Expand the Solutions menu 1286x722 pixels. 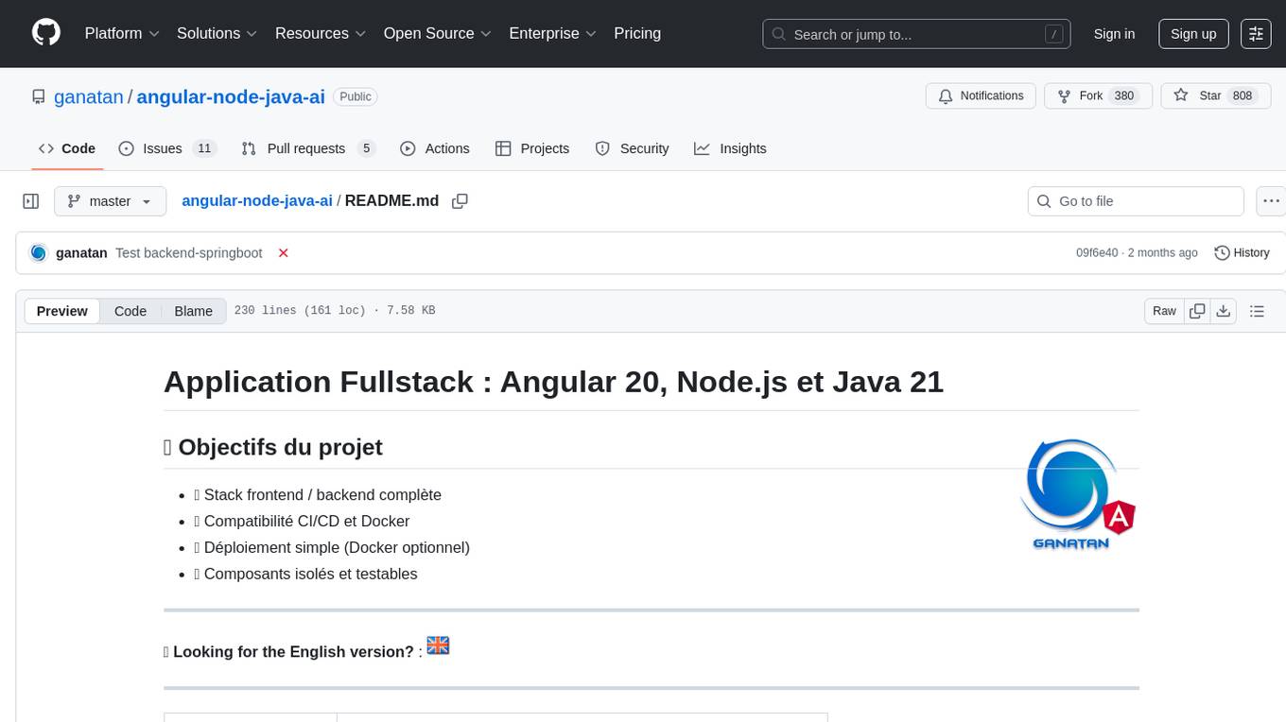(x=217, y=33)
